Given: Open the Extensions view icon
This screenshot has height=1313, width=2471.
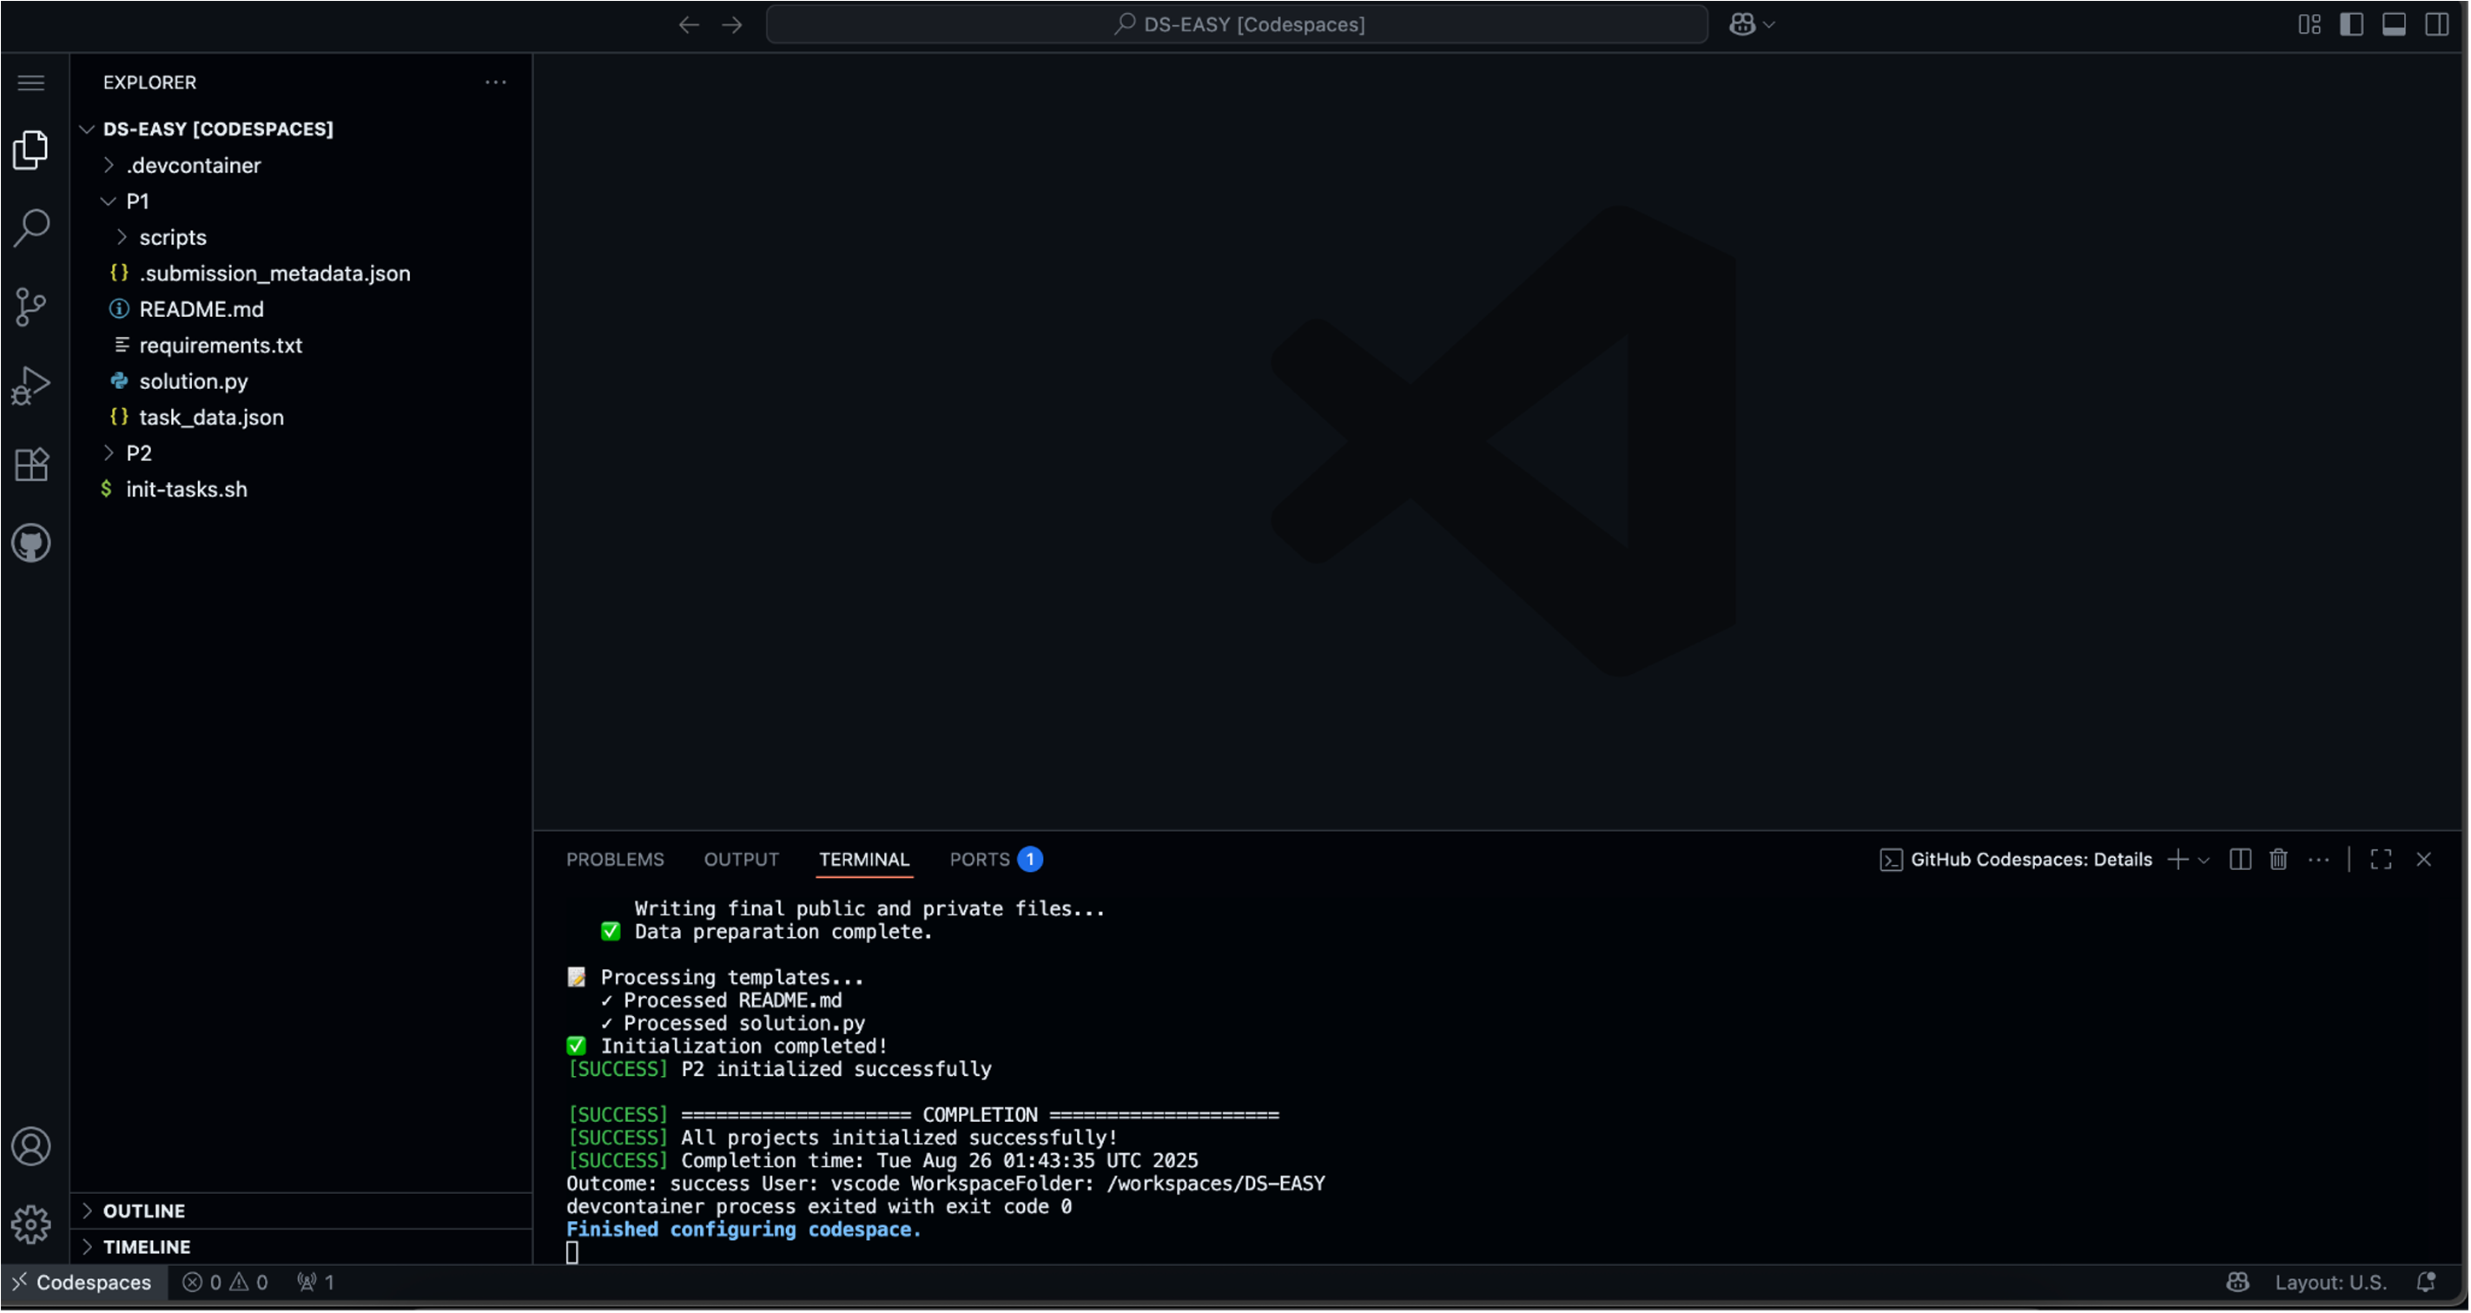Looking at the screenshot, I should point(30,465).
